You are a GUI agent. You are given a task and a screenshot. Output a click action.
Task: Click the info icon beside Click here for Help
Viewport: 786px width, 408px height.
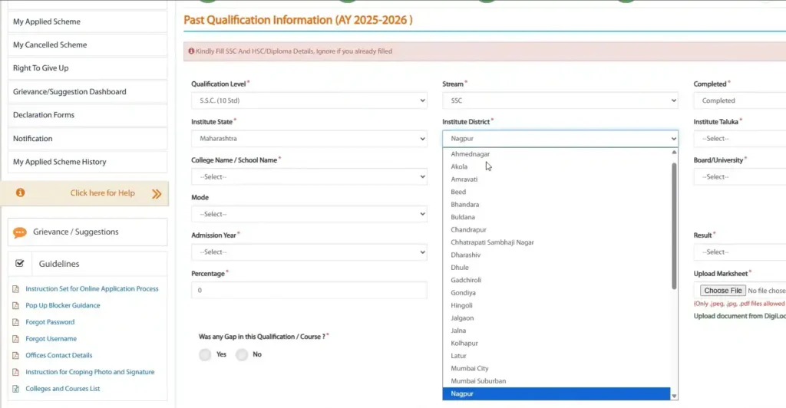pos(21,193)
